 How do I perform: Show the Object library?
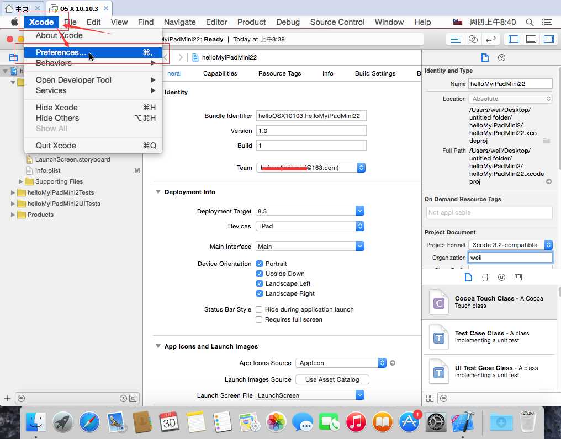(x=501, y=277)
